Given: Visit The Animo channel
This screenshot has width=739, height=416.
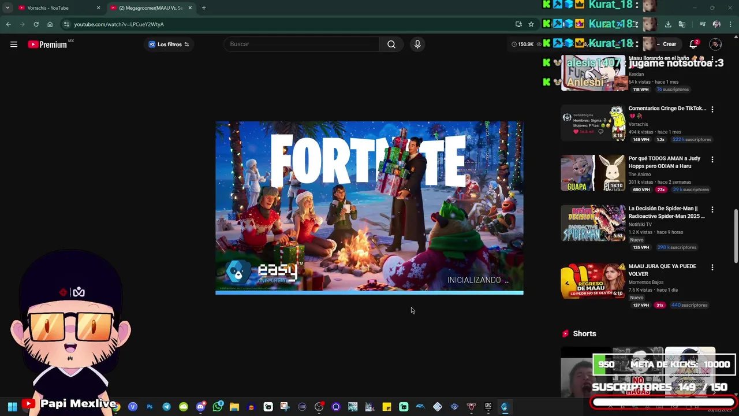Looking at the screenshot, I should coord(639,174).
